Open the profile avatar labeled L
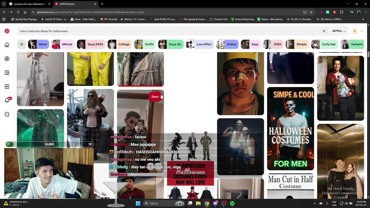This screenshot has height=208, width=370. (x=355, y=31)
